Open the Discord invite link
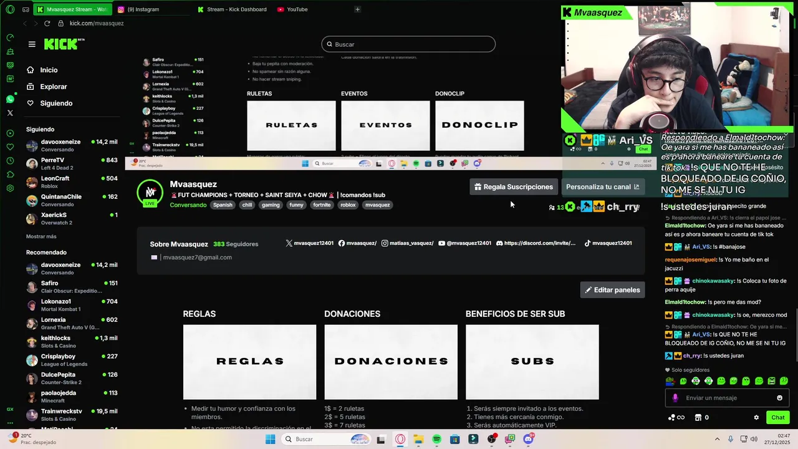Screen dimensions: 798x449 tap(536, 243)
